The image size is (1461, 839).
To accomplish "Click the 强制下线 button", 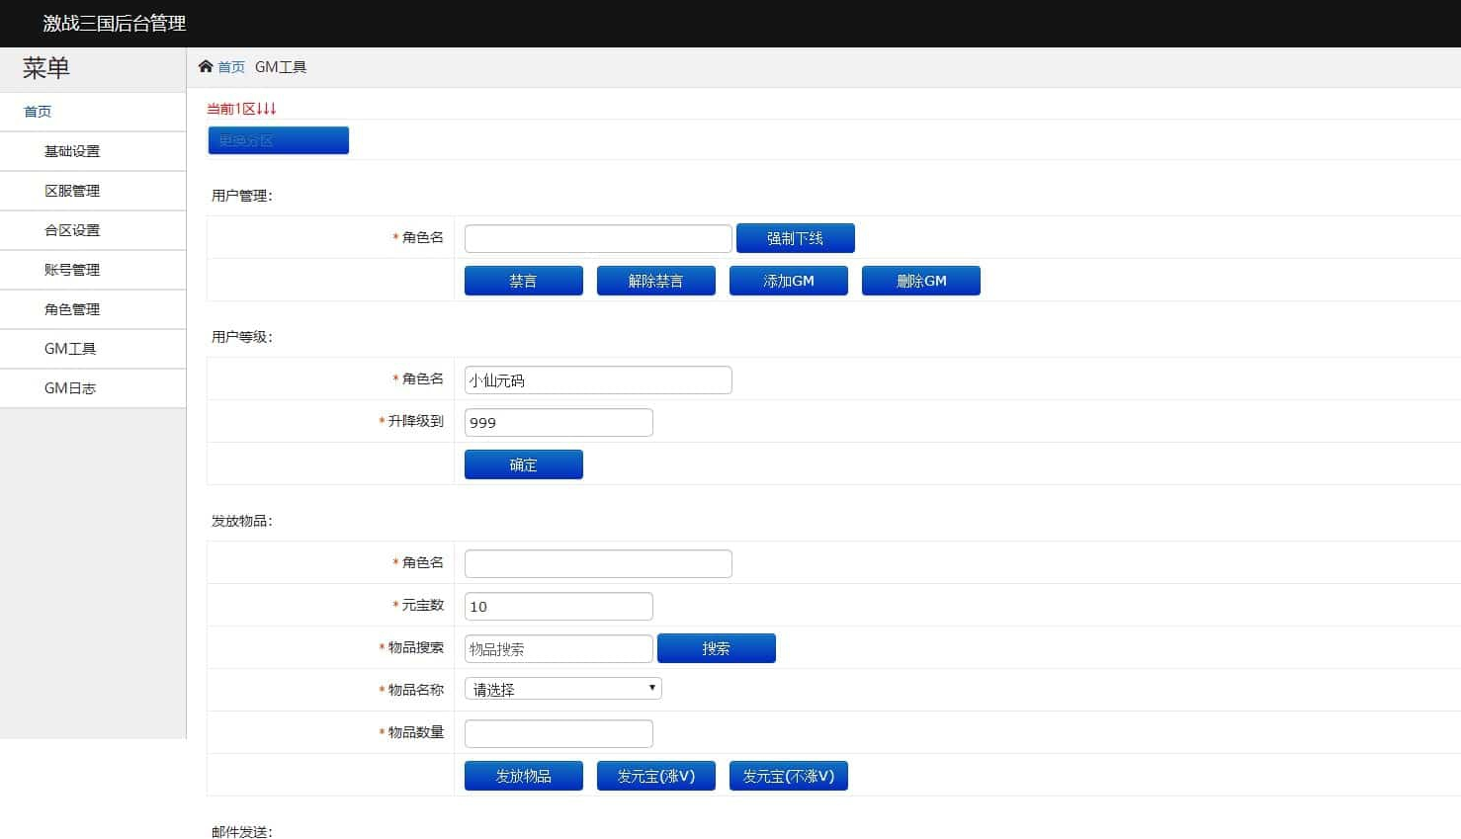I will (795, 238).
